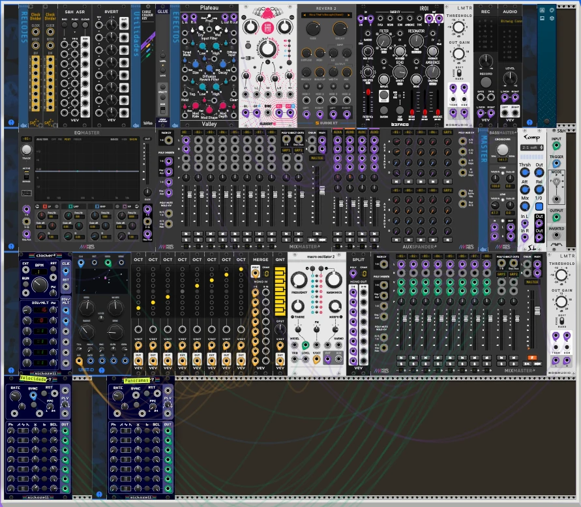The height and width of the screenshot is (507, 581).
Task: Flip the top-row LMTR soft/hard knee switch
Action: pyautogui.click(x=458, y=72)
